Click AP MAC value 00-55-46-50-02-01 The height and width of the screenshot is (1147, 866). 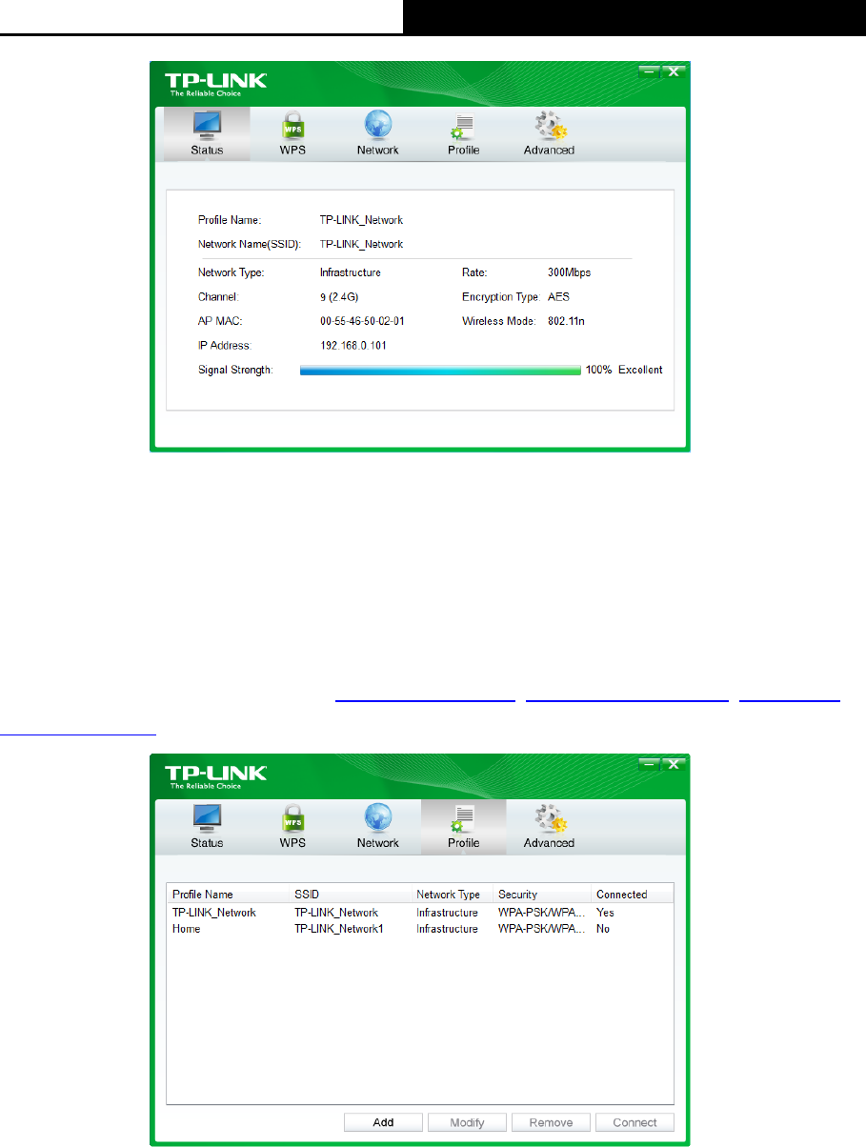(362, 322)
